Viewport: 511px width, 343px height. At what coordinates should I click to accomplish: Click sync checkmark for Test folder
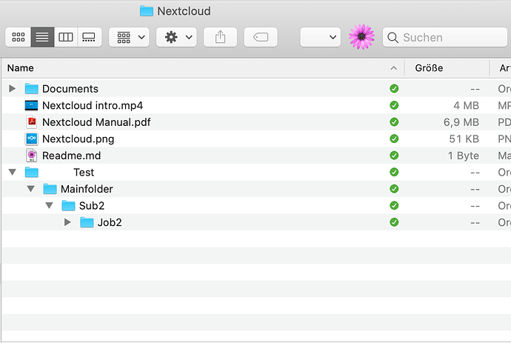click(x=394, y=172)
